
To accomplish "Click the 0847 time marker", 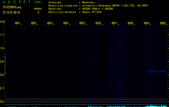I will 114,23.
